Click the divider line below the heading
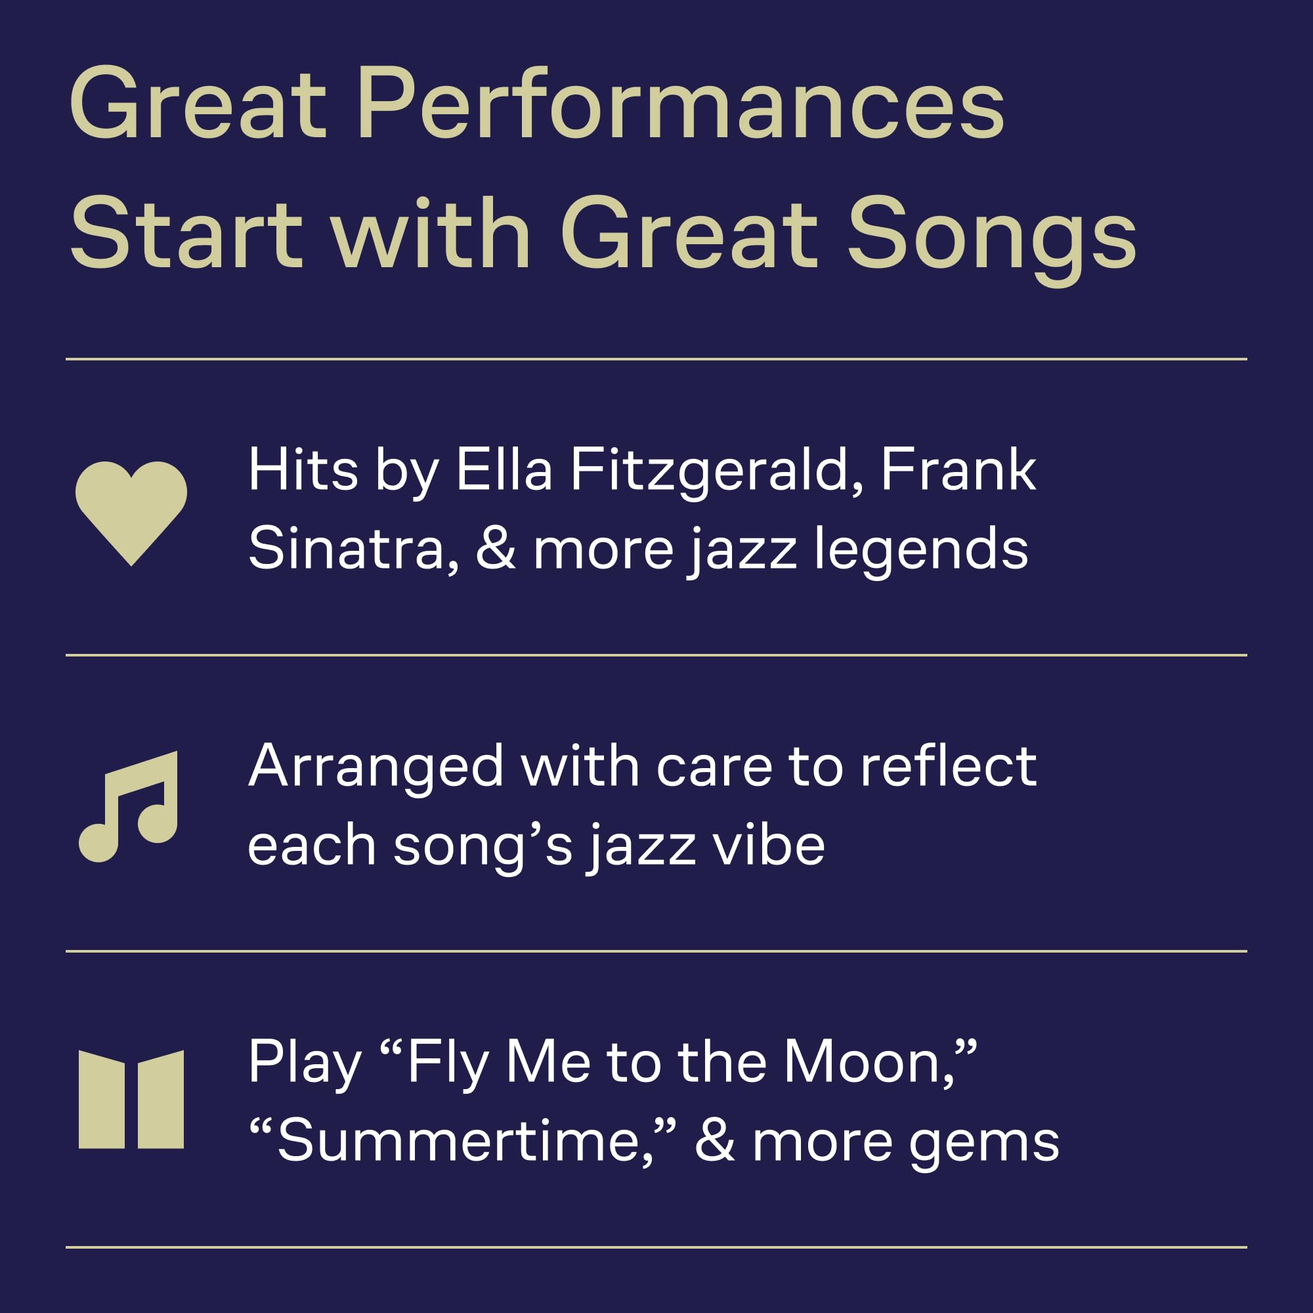 pyautogui.click(x=656, y=359)
